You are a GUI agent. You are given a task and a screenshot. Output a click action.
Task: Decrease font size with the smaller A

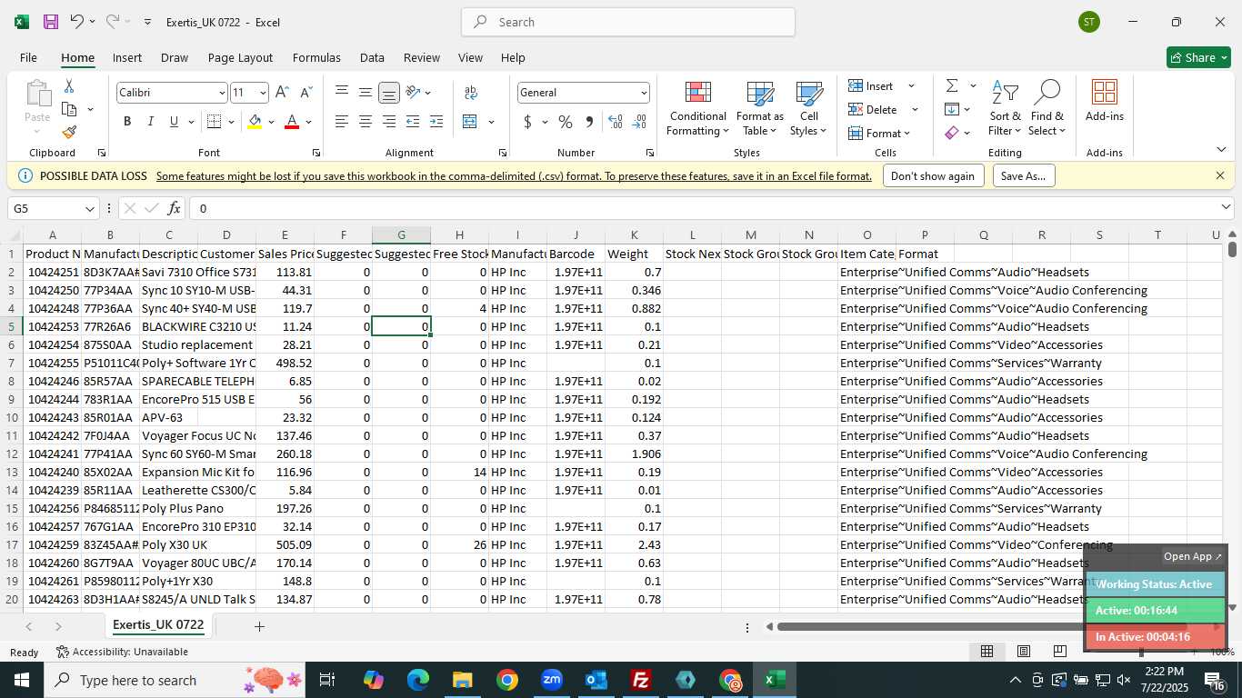point(305,92)
